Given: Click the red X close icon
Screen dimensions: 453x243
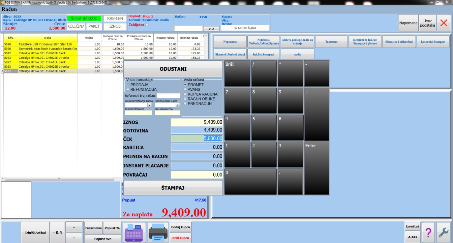Looking at the screenshot, I should [444, 23].
